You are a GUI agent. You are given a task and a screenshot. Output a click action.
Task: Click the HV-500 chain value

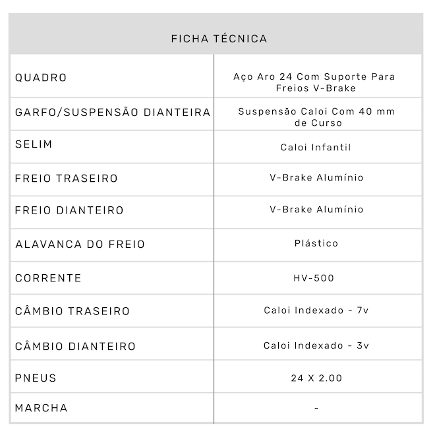[314, 278]
